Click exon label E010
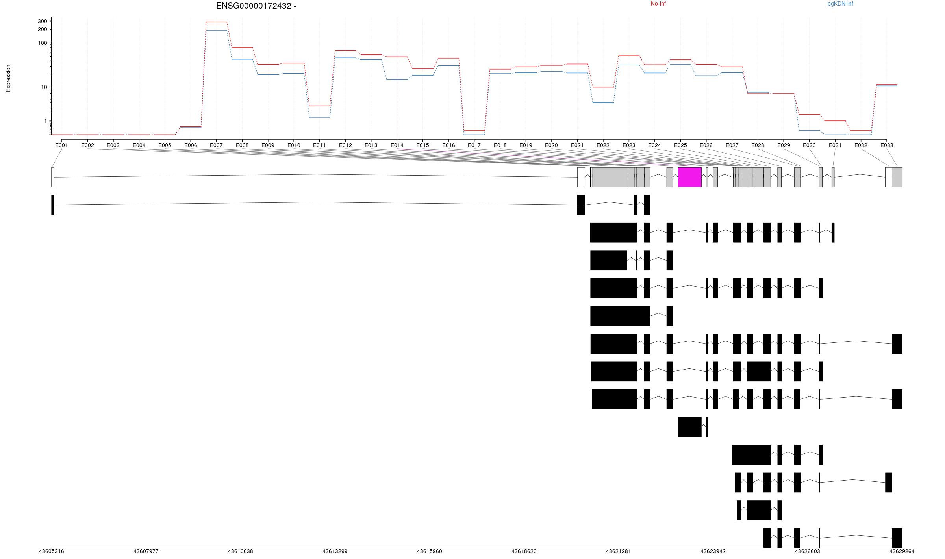This screenshot has width=945, height=559. [x=294, y=145]
